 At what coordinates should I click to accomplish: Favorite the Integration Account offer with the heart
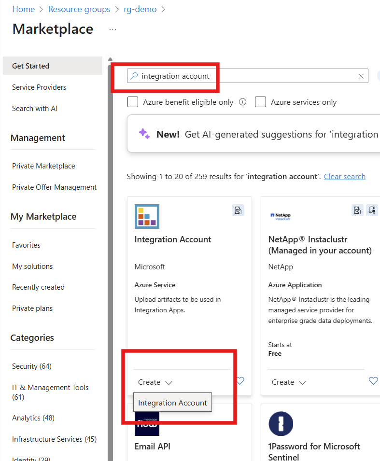click(240, 381)
